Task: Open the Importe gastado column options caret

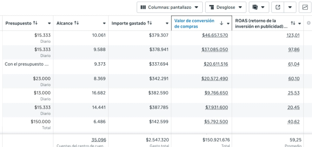Action: coord(167,23)
